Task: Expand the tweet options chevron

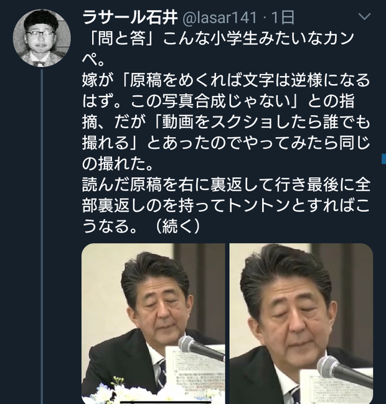Action: 364,17
